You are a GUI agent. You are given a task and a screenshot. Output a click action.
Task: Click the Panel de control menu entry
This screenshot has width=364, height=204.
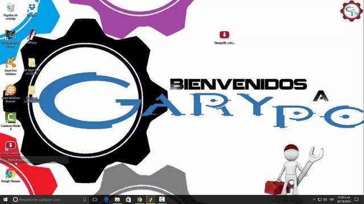click(35, 160)
